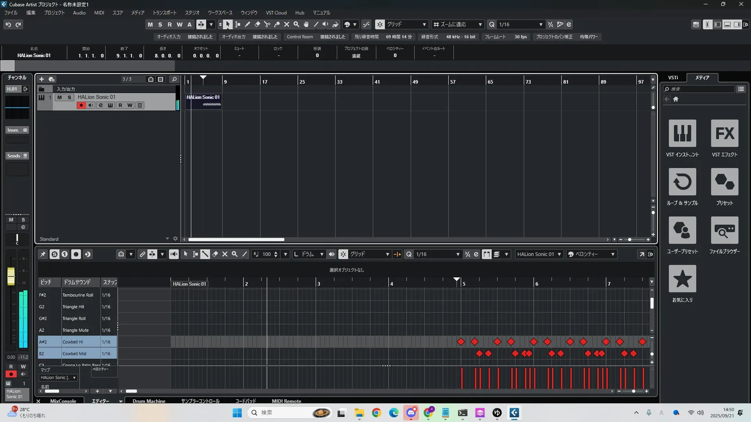Open the MIDI menu
Screen dimensions: 751x422
(x=99, y=13)
